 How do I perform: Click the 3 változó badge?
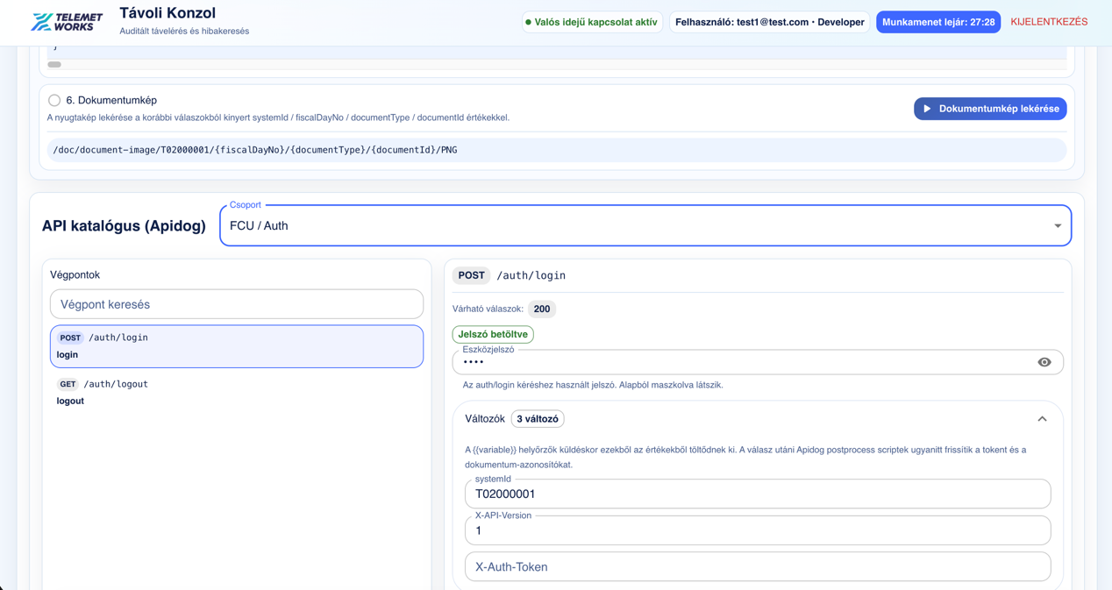[x=538, y=419]
